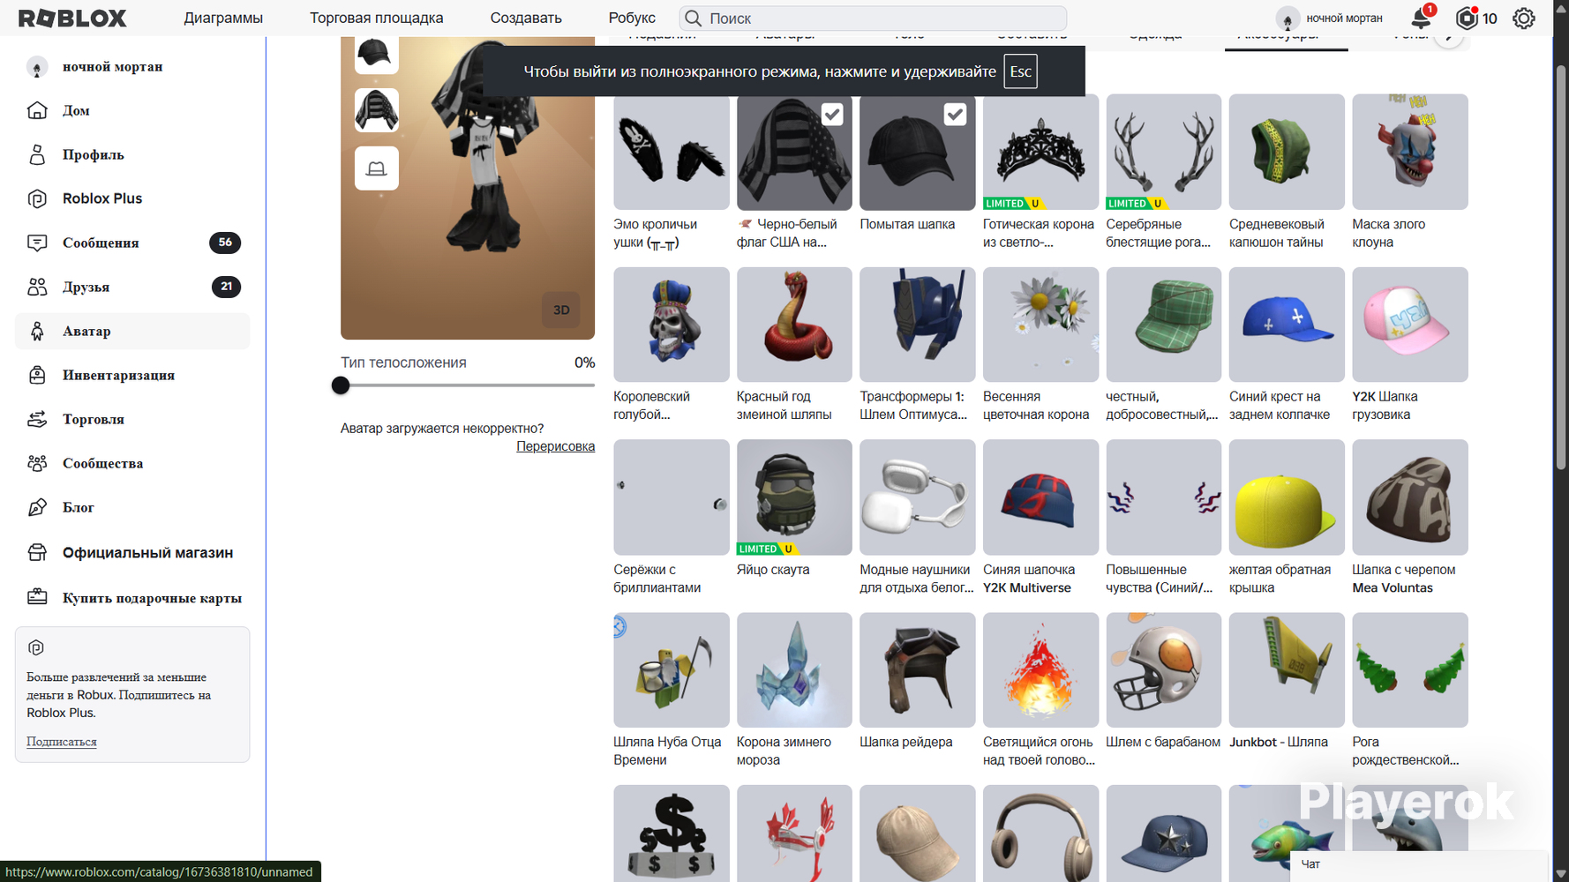
Task: Select the Синий крест cap item
Action: coord(1287,325)
